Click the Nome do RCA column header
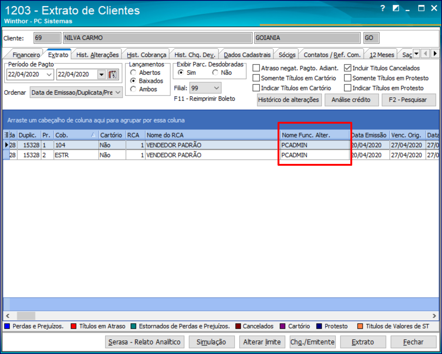This screenshot has height=354, width=442. pos(213,135)
